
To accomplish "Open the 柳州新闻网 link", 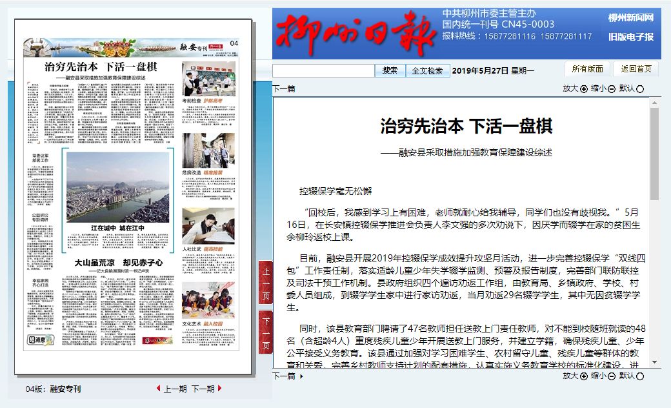I will click(630, 18).
